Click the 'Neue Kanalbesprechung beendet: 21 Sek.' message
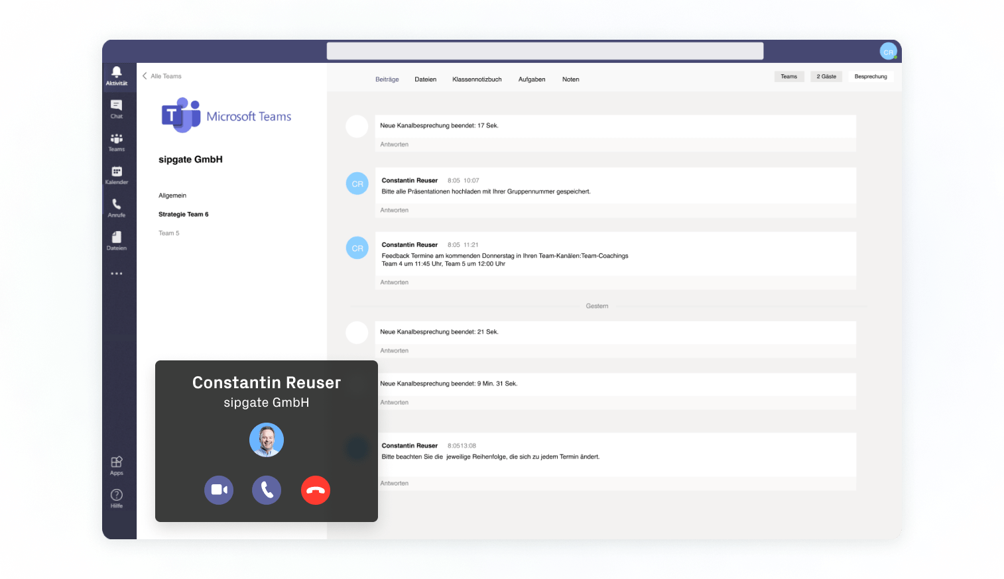The image size is (1004, 579). tap(439, 332)
